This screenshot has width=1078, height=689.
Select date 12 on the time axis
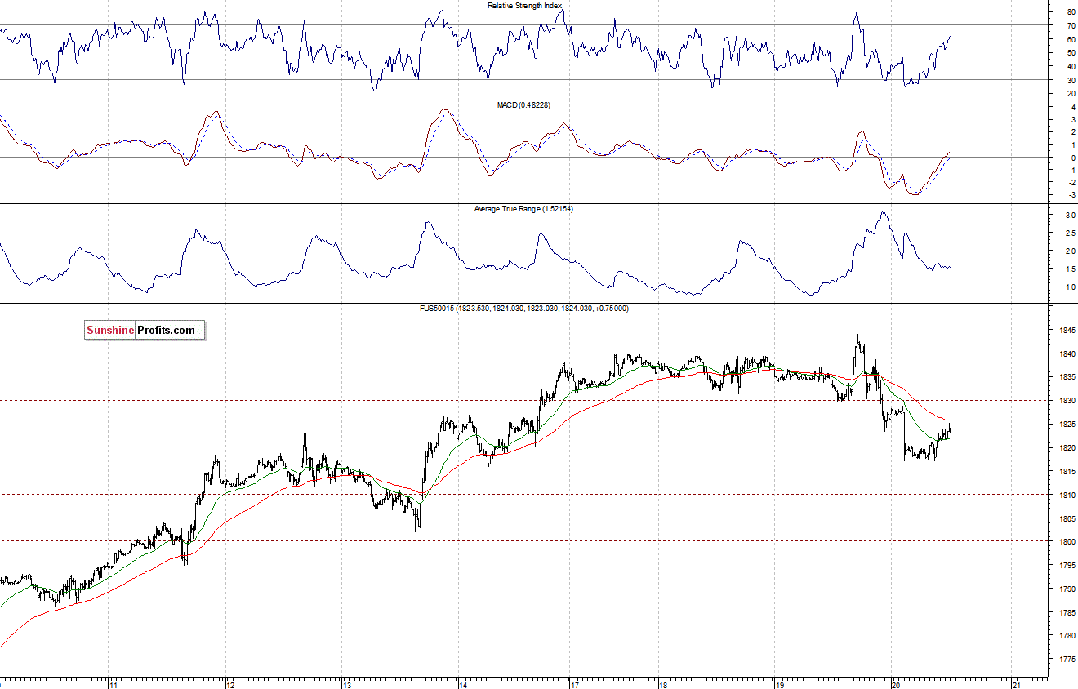[230, 684]
